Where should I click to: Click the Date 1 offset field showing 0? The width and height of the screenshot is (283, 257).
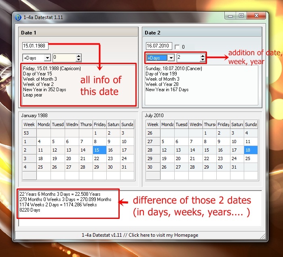coord(64,58)
